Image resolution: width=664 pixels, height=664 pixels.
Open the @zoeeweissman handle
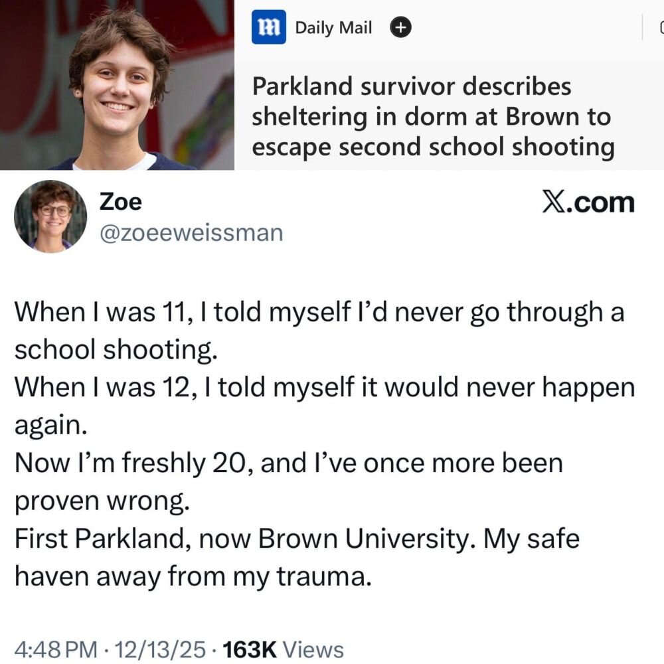[191, 232]
